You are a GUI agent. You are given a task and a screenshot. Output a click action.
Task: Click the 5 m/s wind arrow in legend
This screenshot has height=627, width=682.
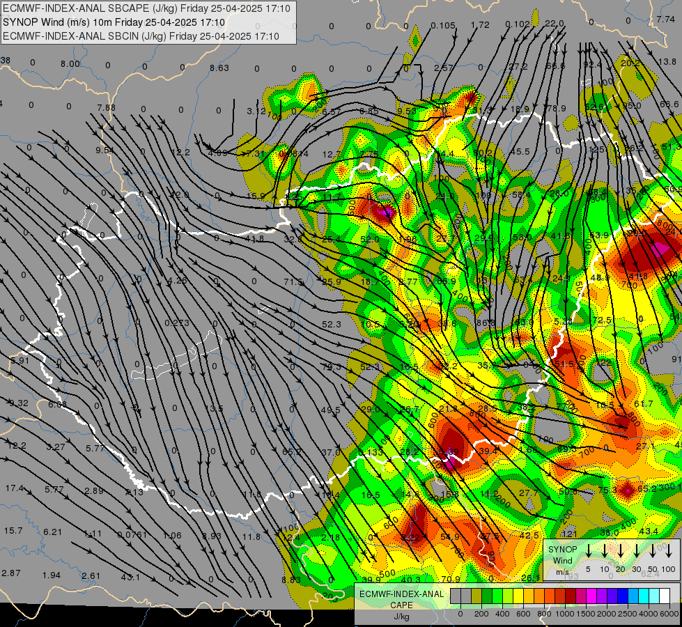tap(588, 550)
